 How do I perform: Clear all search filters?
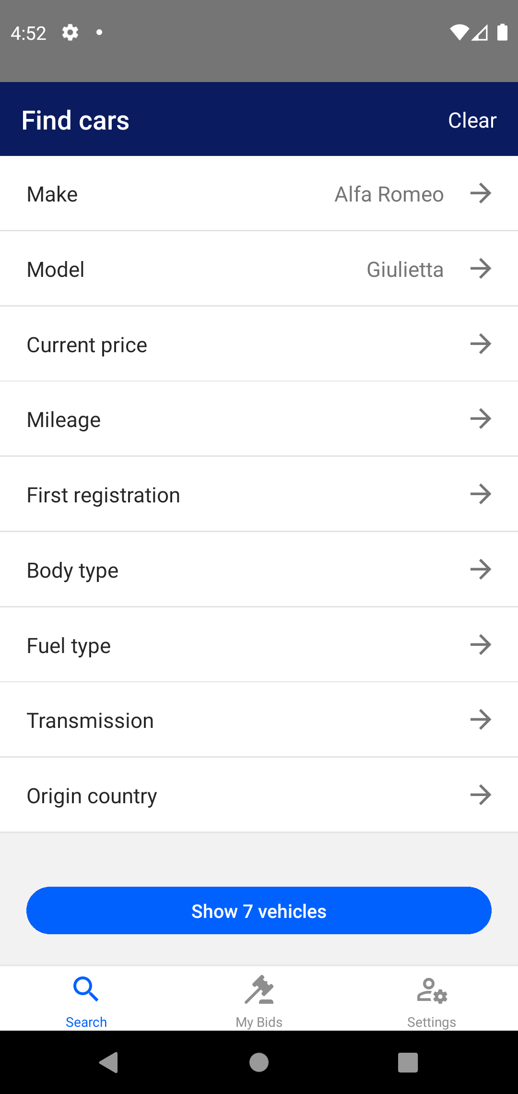pyautogui.click(x=472, y=120)
